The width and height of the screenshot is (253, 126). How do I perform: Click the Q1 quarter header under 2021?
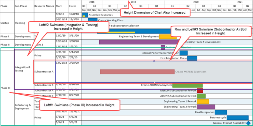[x=235, y=6]
